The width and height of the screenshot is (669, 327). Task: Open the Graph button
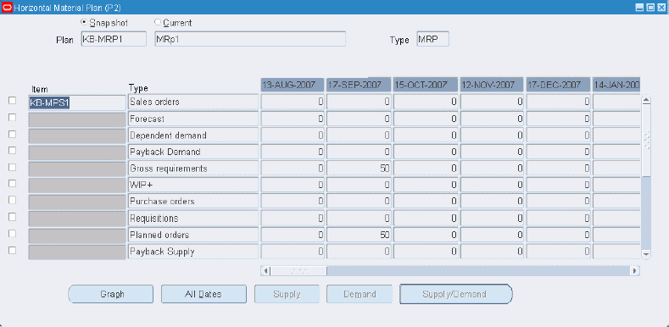(111, 294)
